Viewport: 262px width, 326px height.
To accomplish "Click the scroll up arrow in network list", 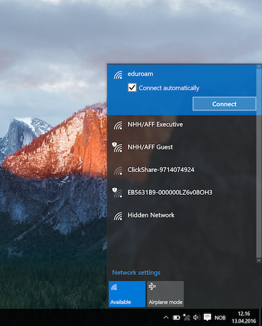I will point(259,66).
